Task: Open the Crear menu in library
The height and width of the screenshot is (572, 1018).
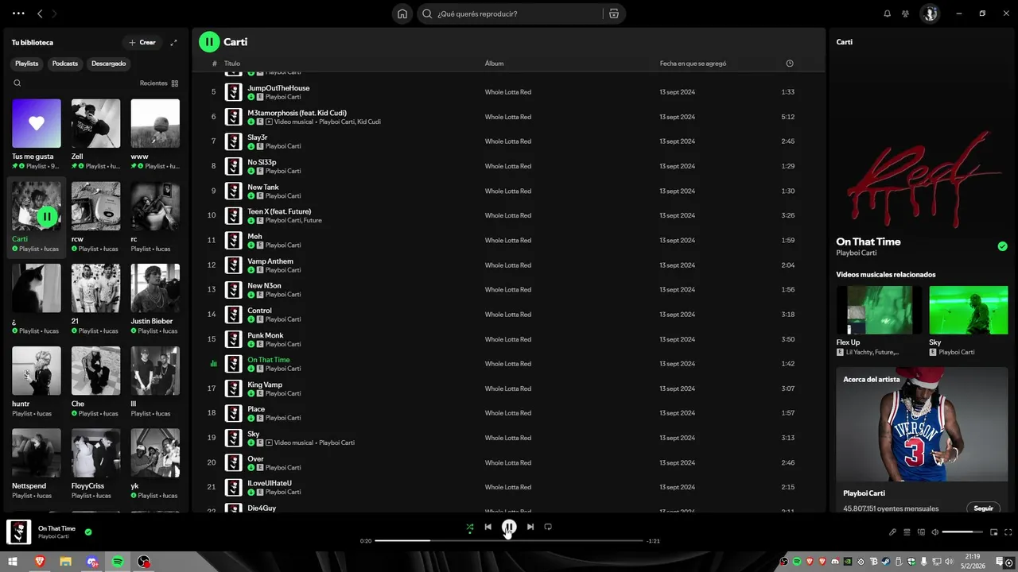Action: (142, 42)
